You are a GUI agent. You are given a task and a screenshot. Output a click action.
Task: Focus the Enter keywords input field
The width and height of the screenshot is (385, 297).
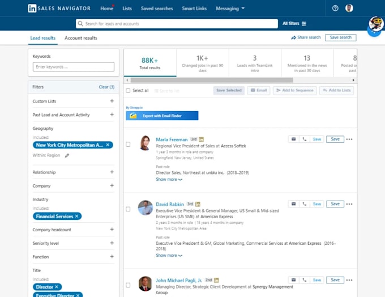pos(74,67)
